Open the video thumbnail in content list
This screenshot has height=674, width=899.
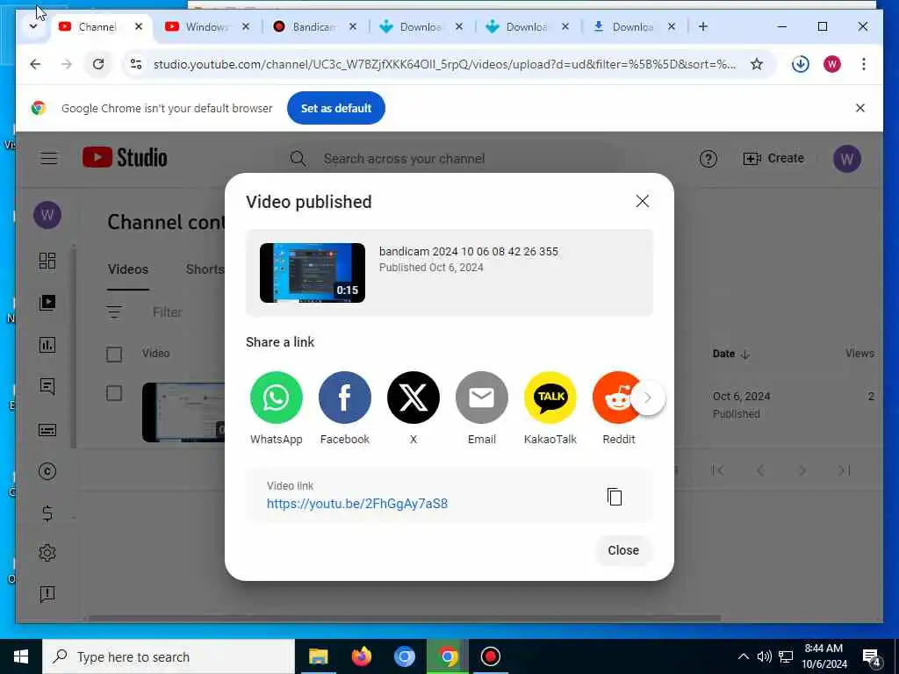point(183,412)
